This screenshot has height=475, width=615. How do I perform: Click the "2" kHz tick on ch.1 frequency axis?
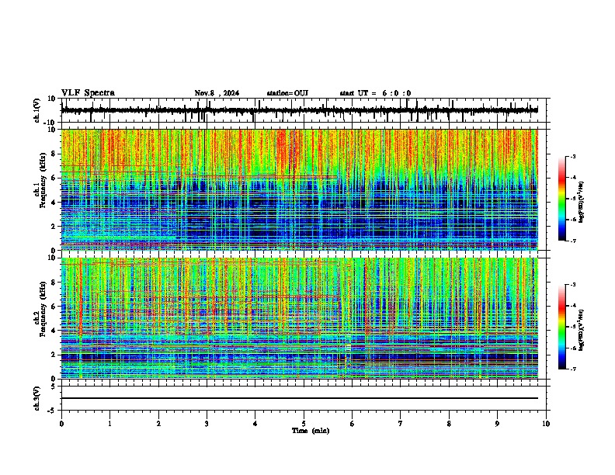pyautogui.click(x=54, y=226)
